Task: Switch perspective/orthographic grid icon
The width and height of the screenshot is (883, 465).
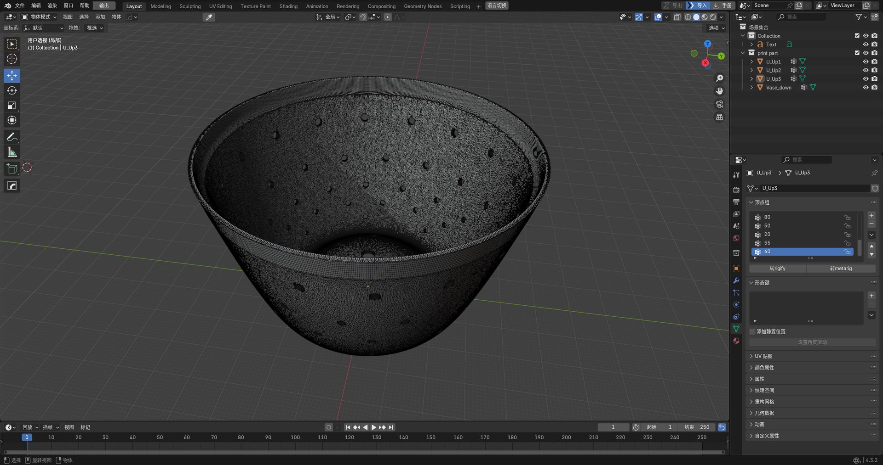Action: tap(720, 117)
